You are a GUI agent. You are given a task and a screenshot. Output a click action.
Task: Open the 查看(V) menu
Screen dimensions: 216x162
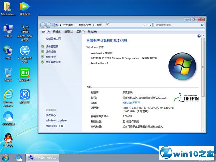coord(69,32)
